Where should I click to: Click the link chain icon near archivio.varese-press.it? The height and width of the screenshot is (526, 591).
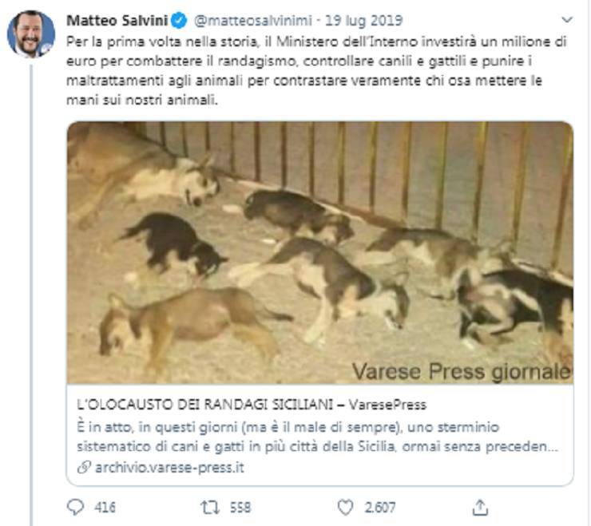pos(84,468)
